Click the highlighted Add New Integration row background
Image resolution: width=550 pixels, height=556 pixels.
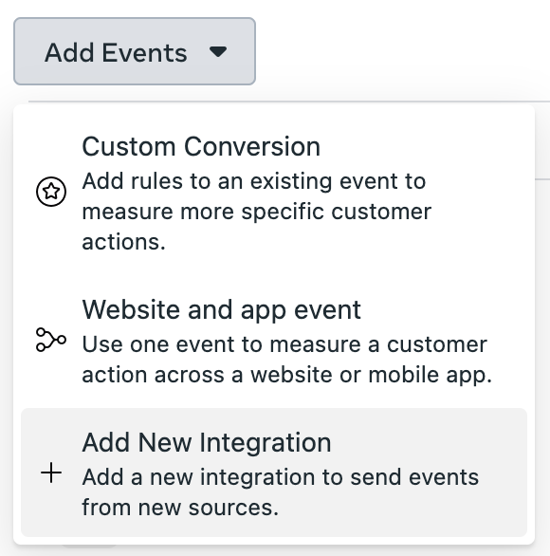pyautogui.click(x=274, y=473)
